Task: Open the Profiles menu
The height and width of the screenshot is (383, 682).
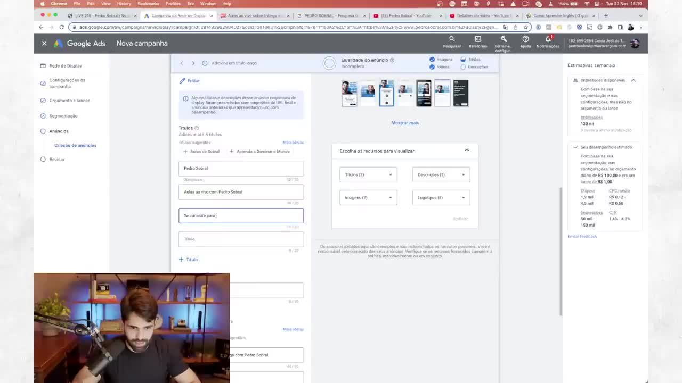Action: click(173, 4)
